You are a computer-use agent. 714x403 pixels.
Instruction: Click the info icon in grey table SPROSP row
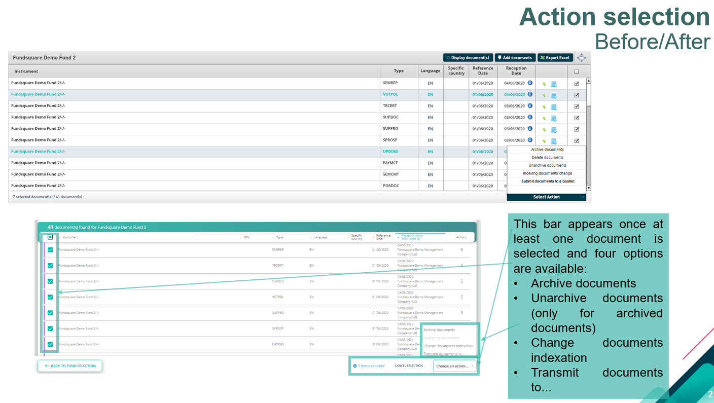point(530,140)
